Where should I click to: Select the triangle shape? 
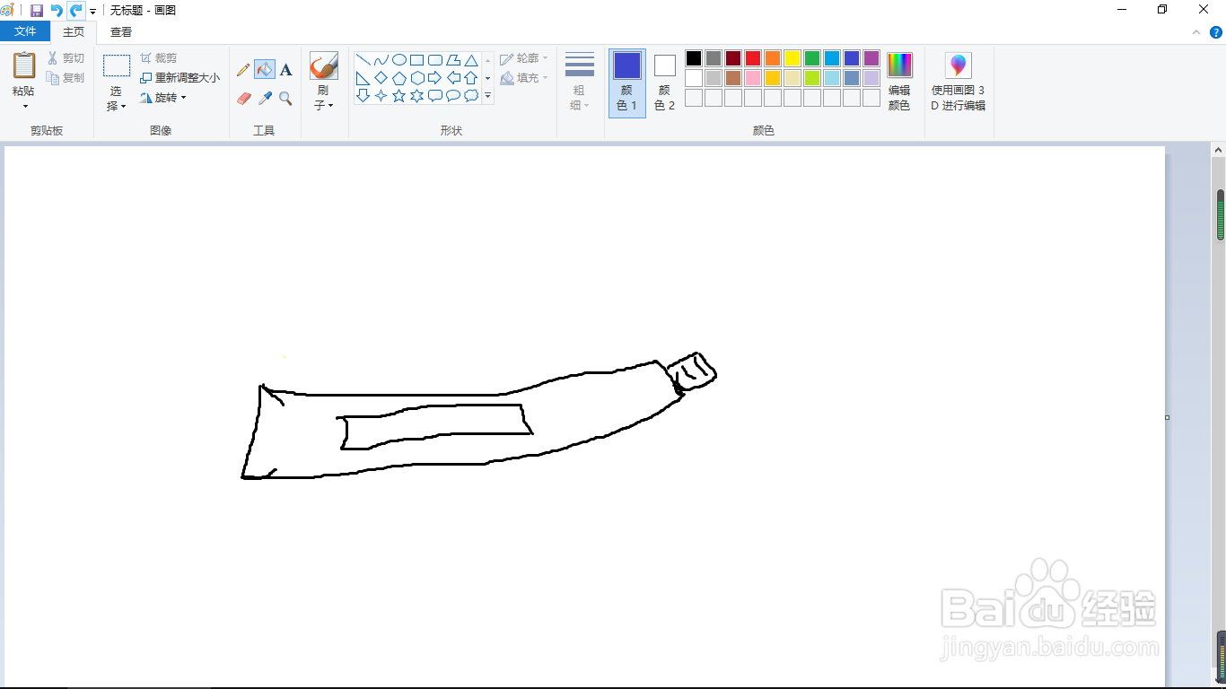tap(471, 60)
